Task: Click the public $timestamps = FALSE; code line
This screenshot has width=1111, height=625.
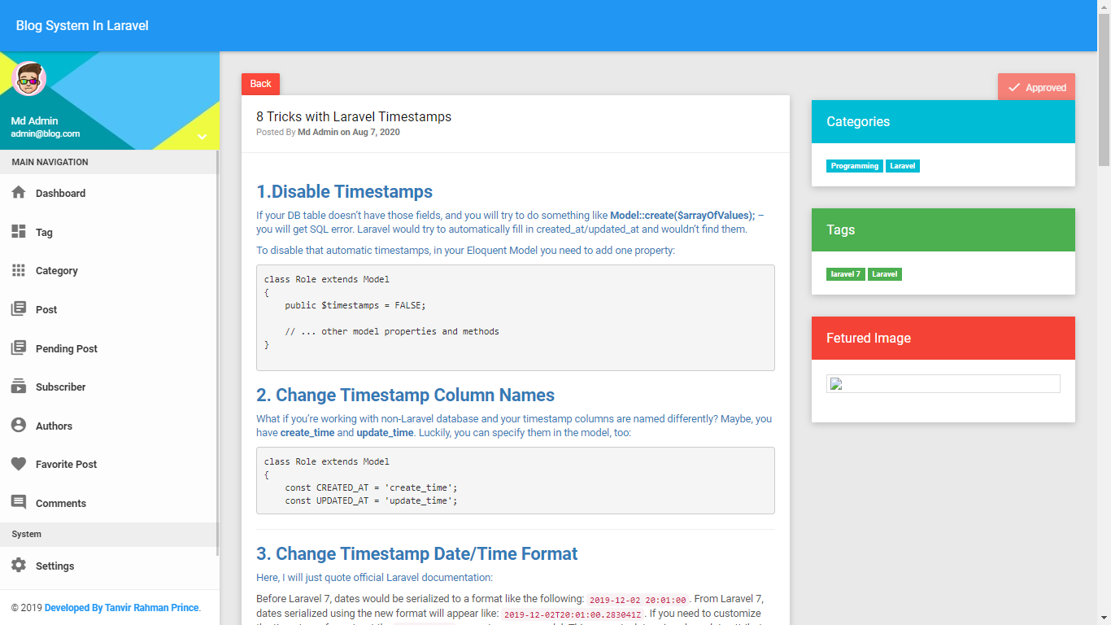Action: point(355,305)
